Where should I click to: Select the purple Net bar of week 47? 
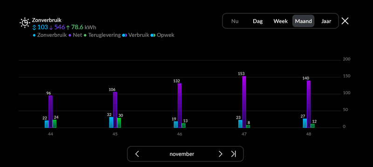[x=244, y=102]
